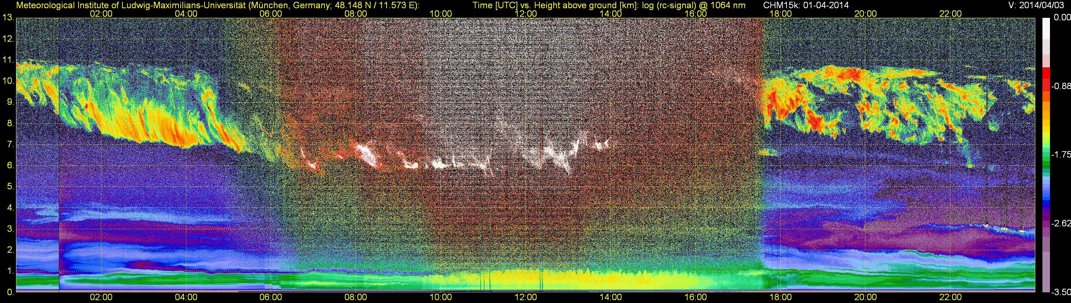The width and height of the screenshot is (1071, 303).
Task: Click the -1.75 value on the color scale
Action: click(1061, 154)
